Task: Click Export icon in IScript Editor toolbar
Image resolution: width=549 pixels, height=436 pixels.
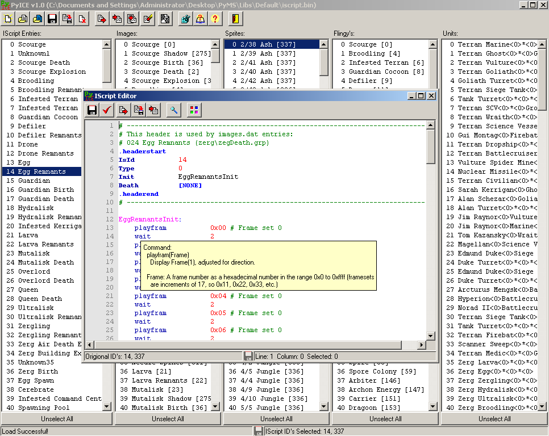Action: 123,111
